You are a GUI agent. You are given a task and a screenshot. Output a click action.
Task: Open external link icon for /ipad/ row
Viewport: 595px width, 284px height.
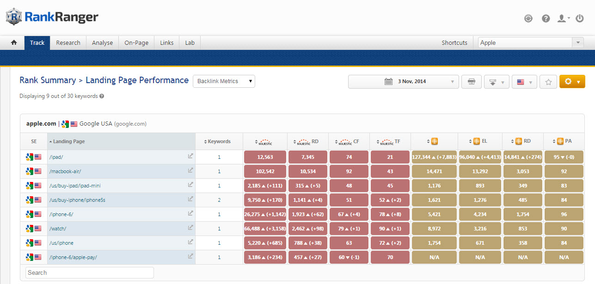tap(190, 157)
